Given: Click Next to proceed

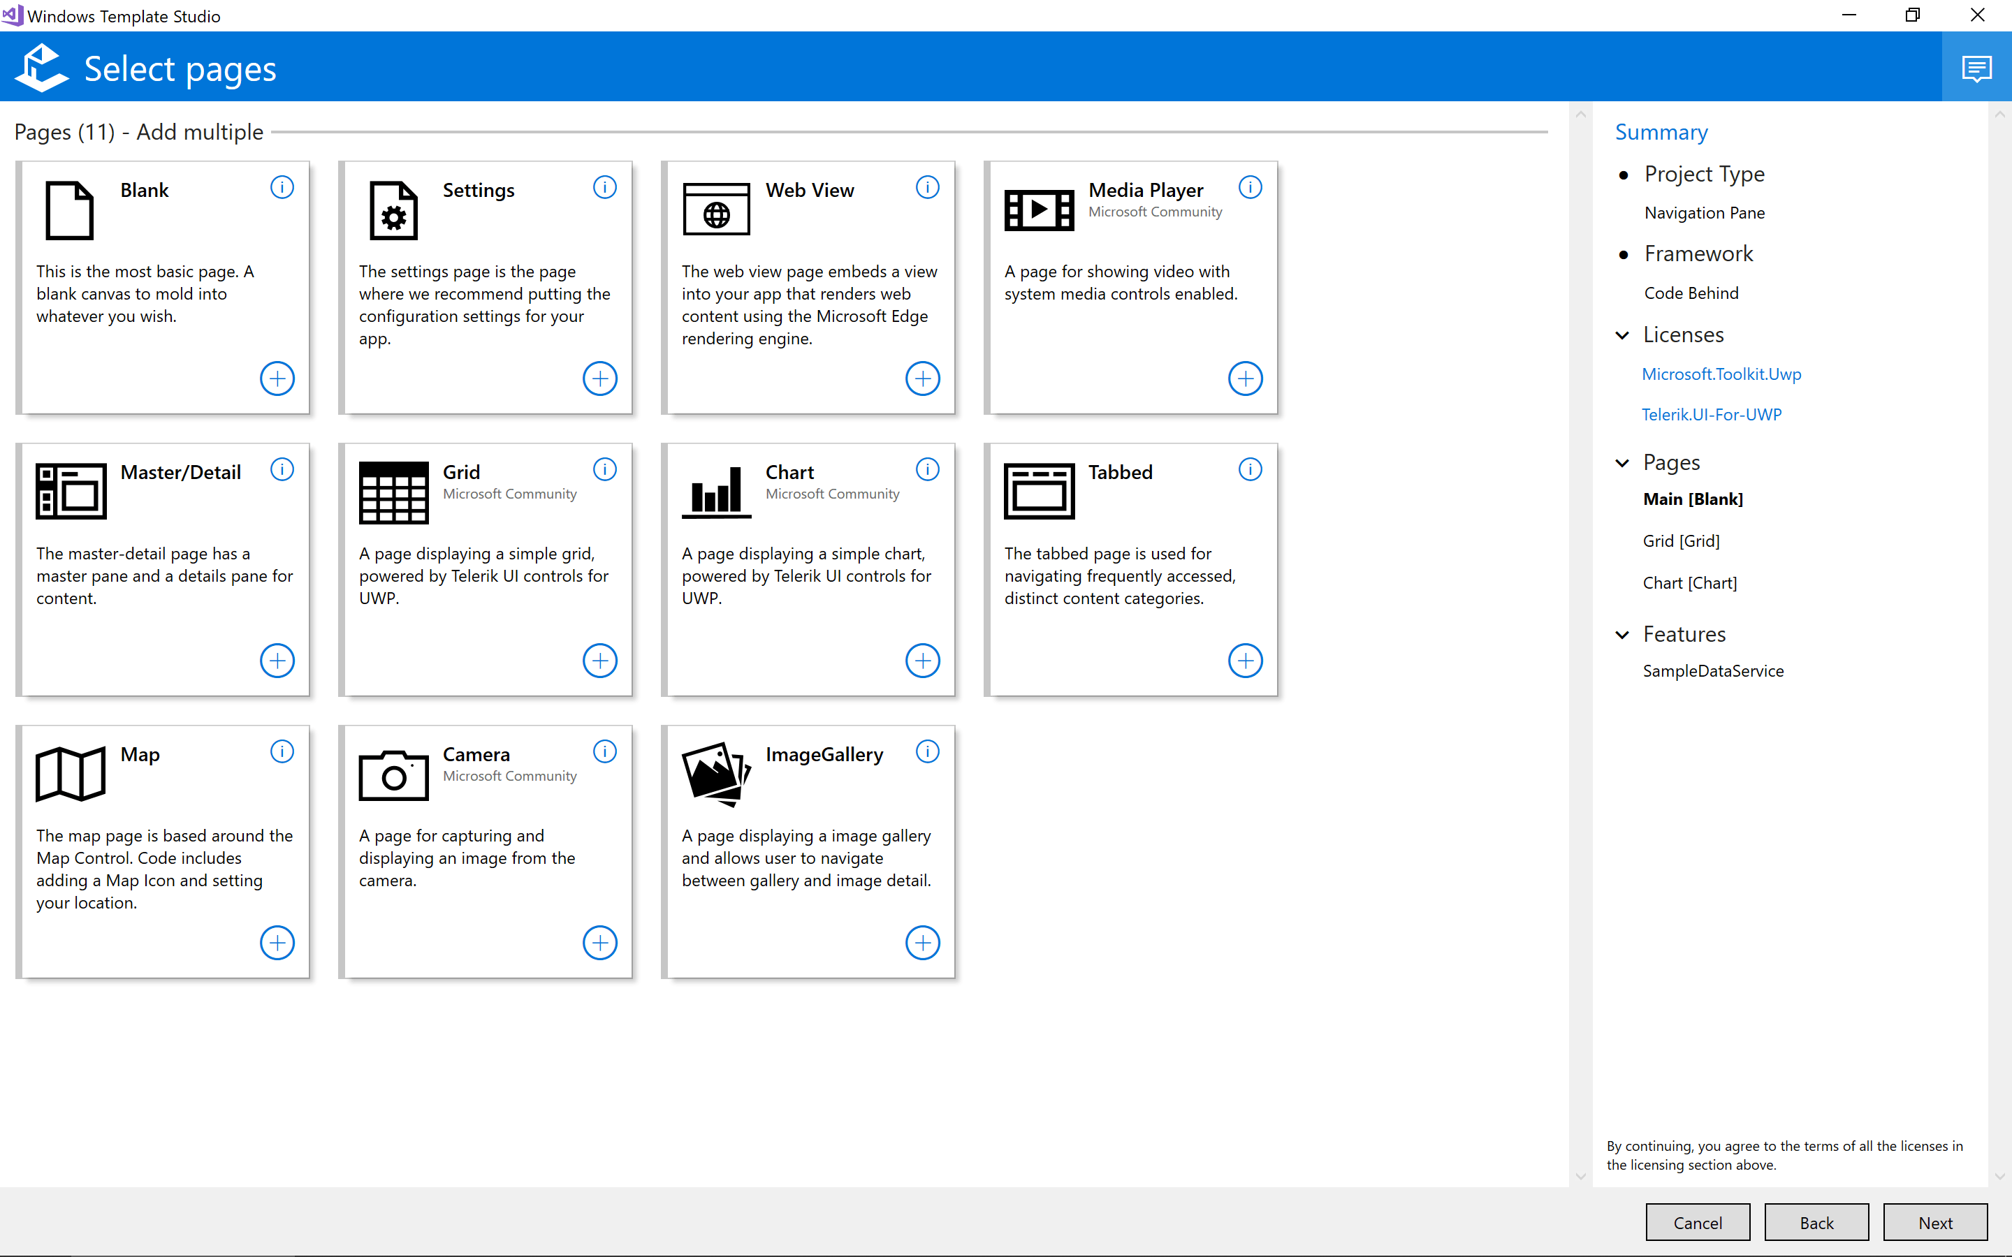Looking at the screenshot, I should coord(1938,1219).
